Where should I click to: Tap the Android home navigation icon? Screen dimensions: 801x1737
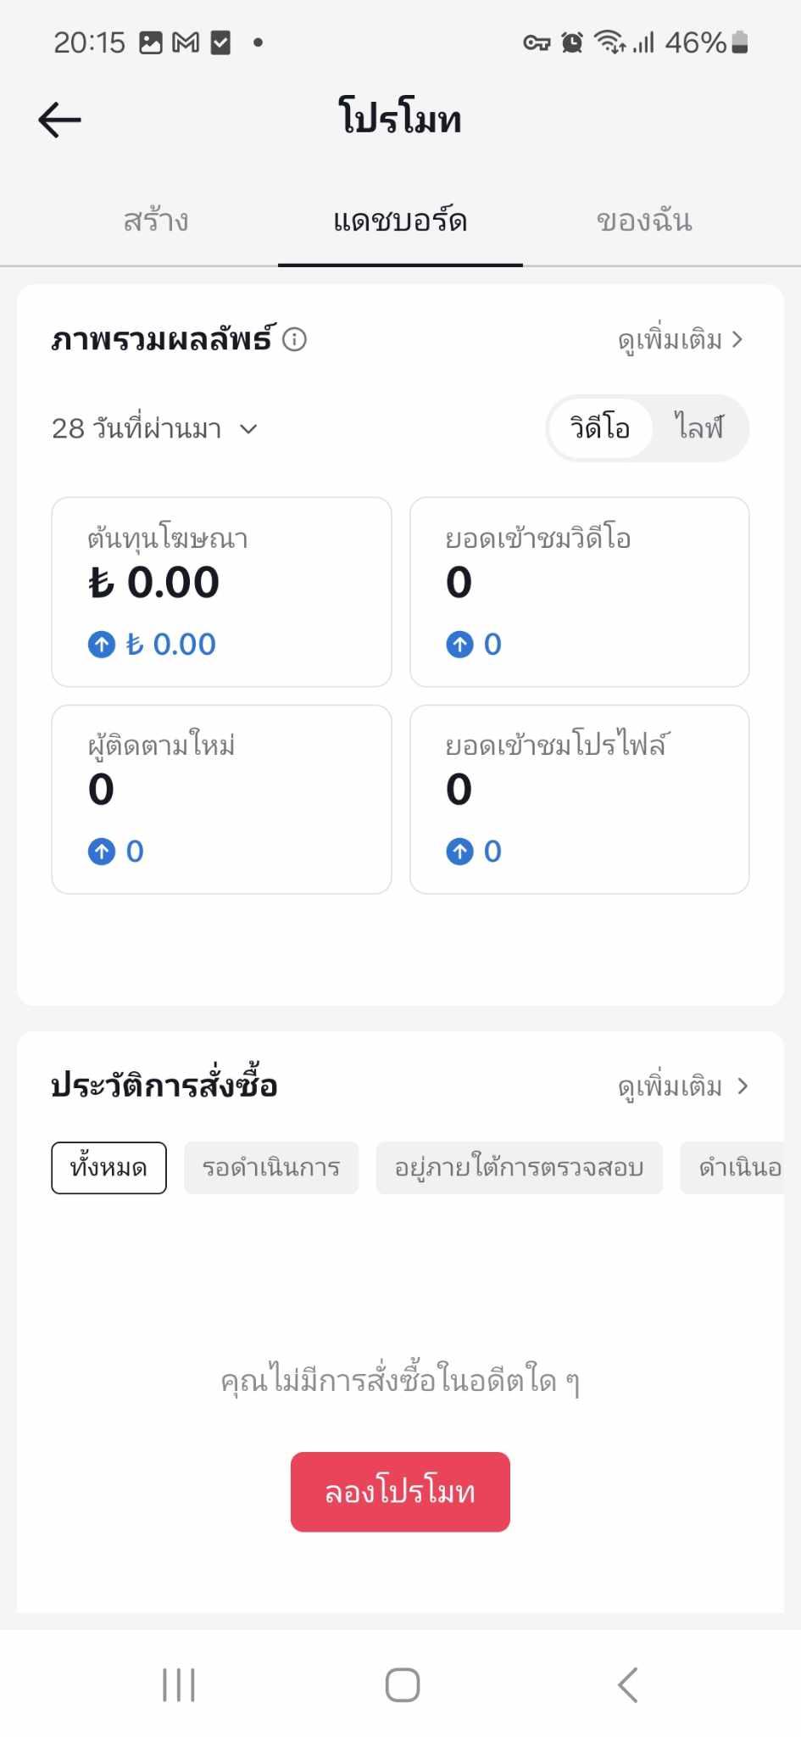(x=402, y=1684)
